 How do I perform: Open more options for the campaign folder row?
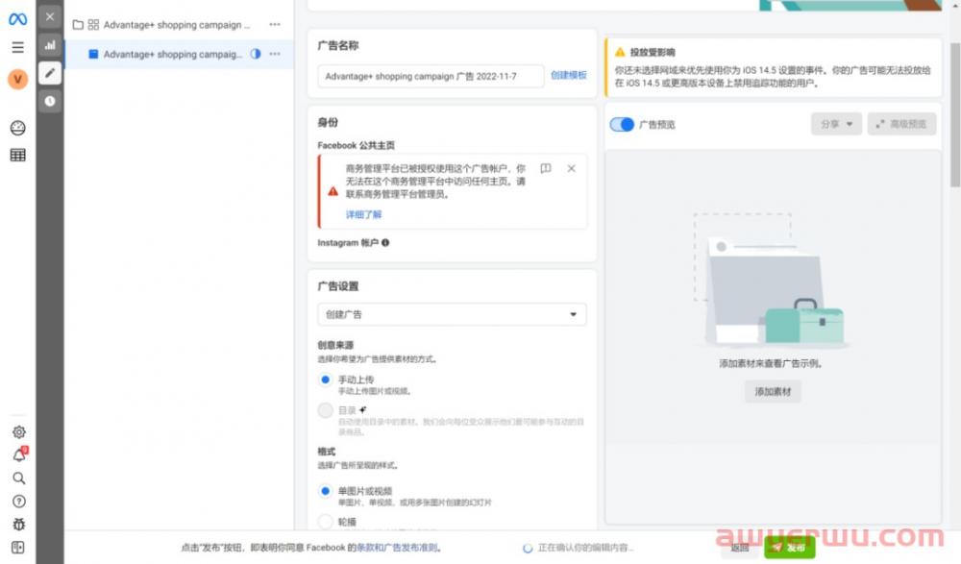coord(275,25)
